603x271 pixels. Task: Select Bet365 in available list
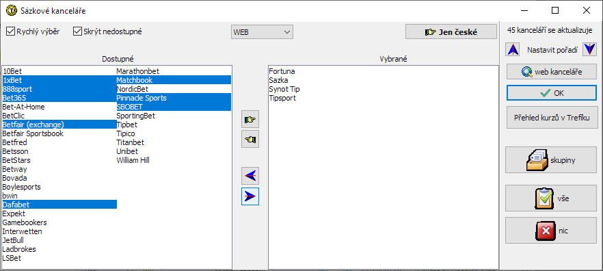pyautogui.click(x=59, y=98)
